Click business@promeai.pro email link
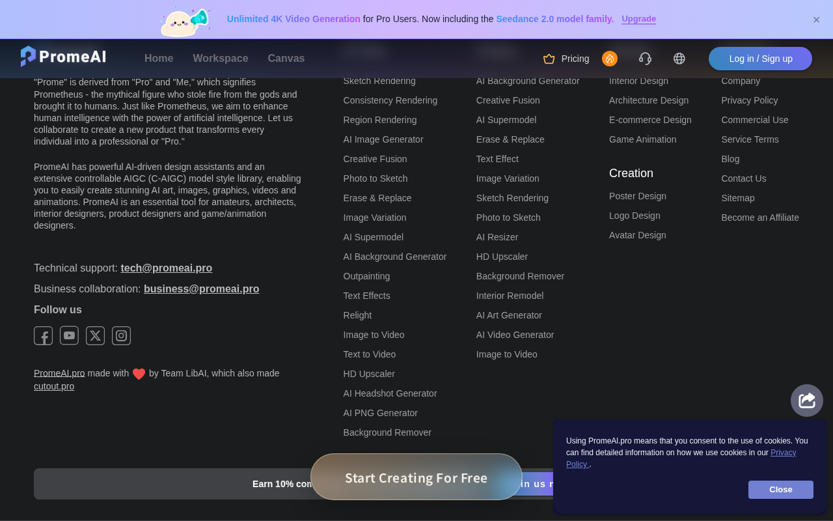The image size is (833, 521). click(201, 289)
